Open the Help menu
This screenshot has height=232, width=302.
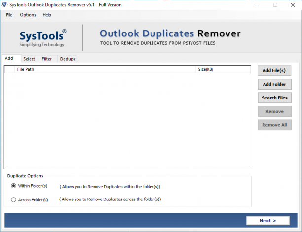tap(47, 15)
